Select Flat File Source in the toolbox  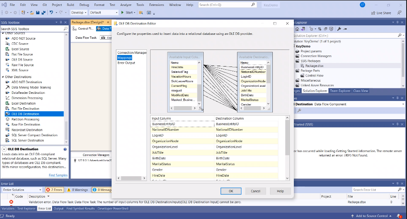22,54
